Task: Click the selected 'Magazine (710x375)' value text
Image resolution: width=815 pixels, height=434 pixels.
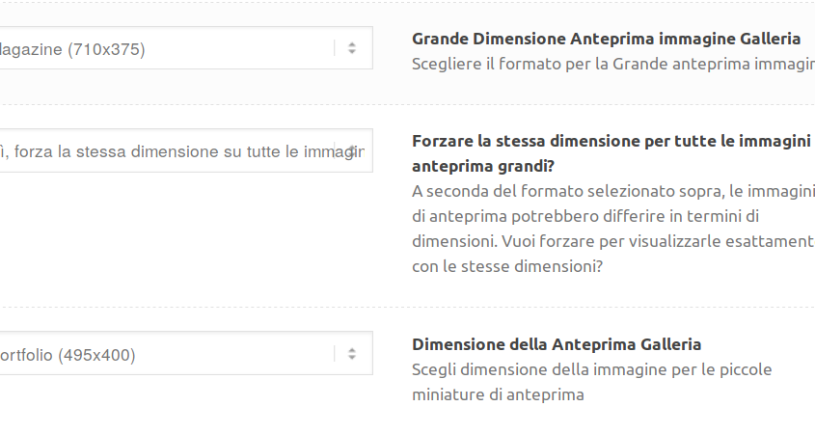Action: tap(72, 49)
